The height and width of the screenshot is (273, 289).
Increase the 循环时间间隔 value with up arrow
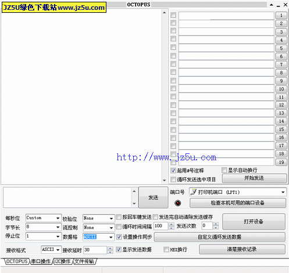(171, 224)
